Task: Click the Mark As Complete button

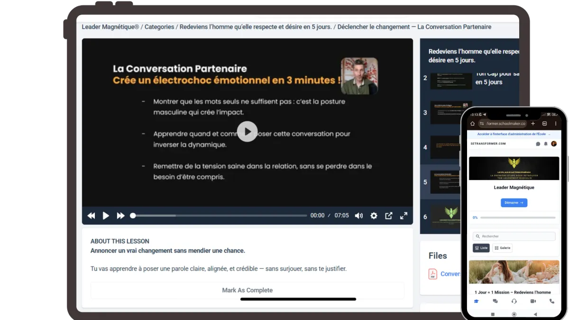Action: pyautogui.click(x=247, y=290)
